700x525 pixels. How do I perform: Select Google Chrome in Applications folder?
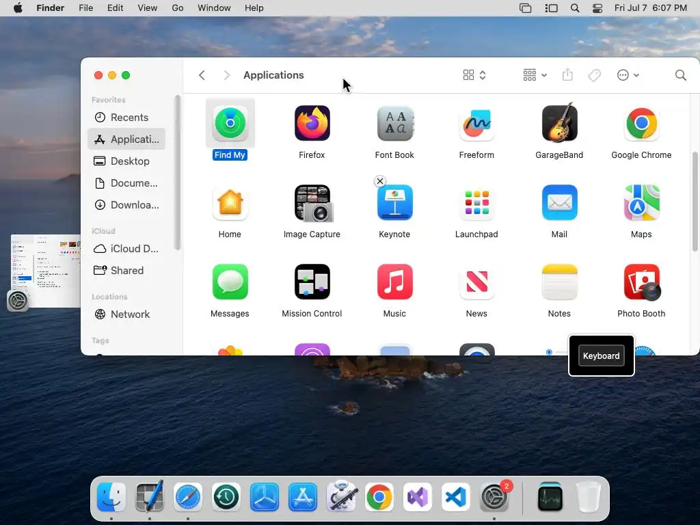[x=641, y=123]
